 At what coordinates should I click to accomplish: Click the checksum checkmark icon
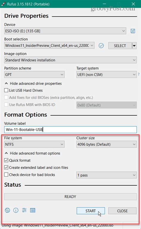coord(101,46)
